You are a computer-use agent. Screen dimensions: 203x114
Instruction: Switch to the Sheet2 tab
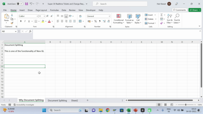coord(75,100)
